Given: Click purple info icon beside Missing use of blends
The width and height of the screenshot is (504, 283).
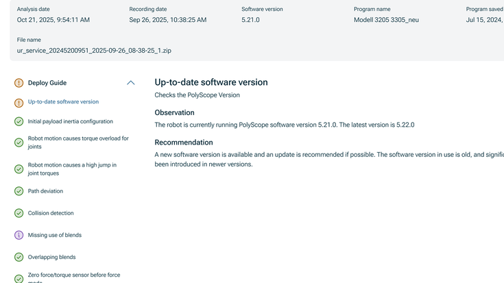Looking at the screenshot, I should click(x=19, y=235).
